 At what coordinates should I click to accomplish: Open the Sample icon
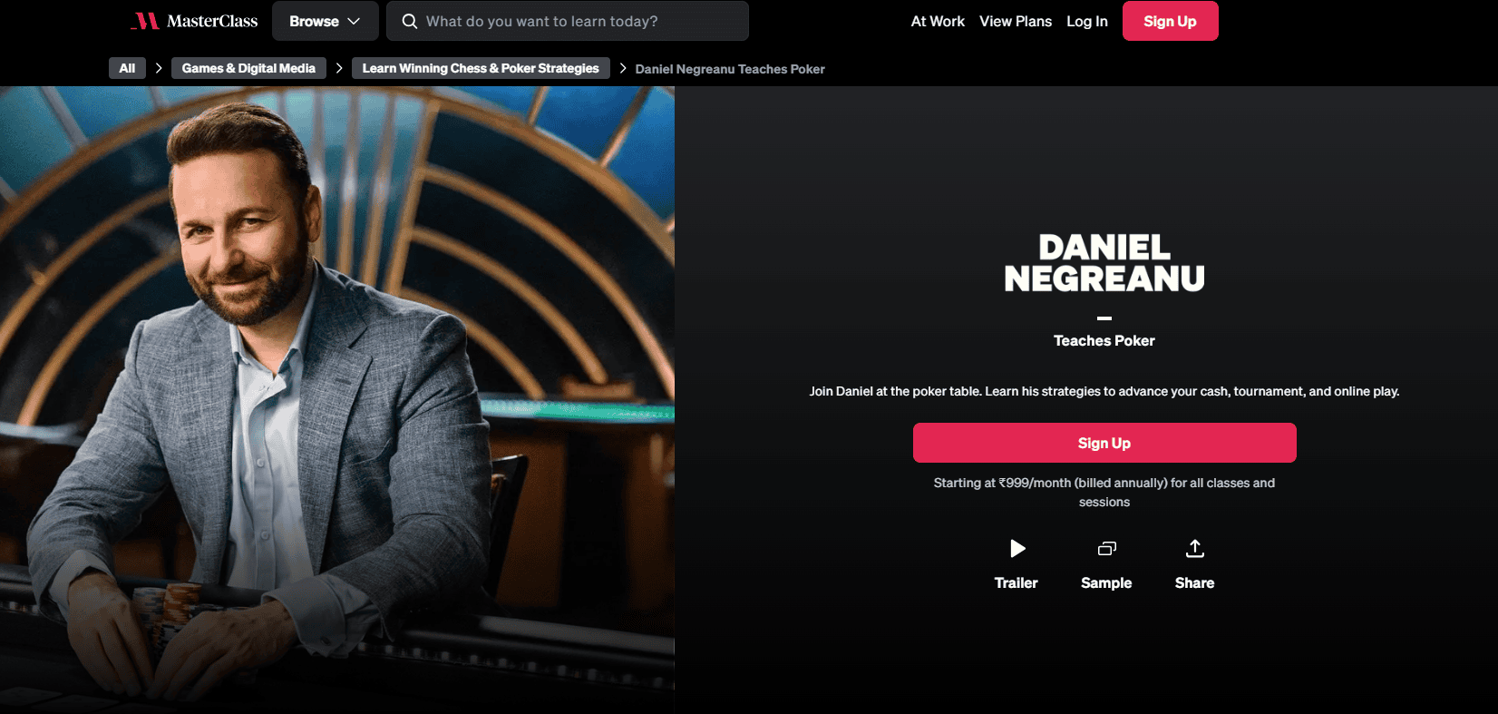pyautogui.click(x=1106, y=548)
